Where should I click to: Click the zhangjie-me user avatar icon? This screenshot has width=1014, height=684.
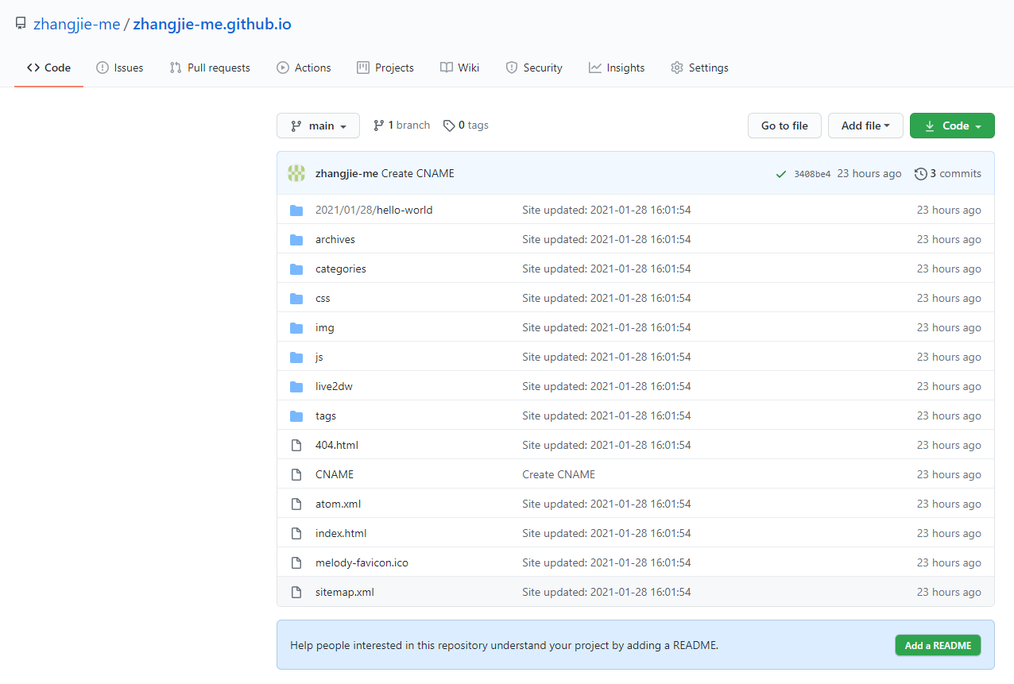296,173
